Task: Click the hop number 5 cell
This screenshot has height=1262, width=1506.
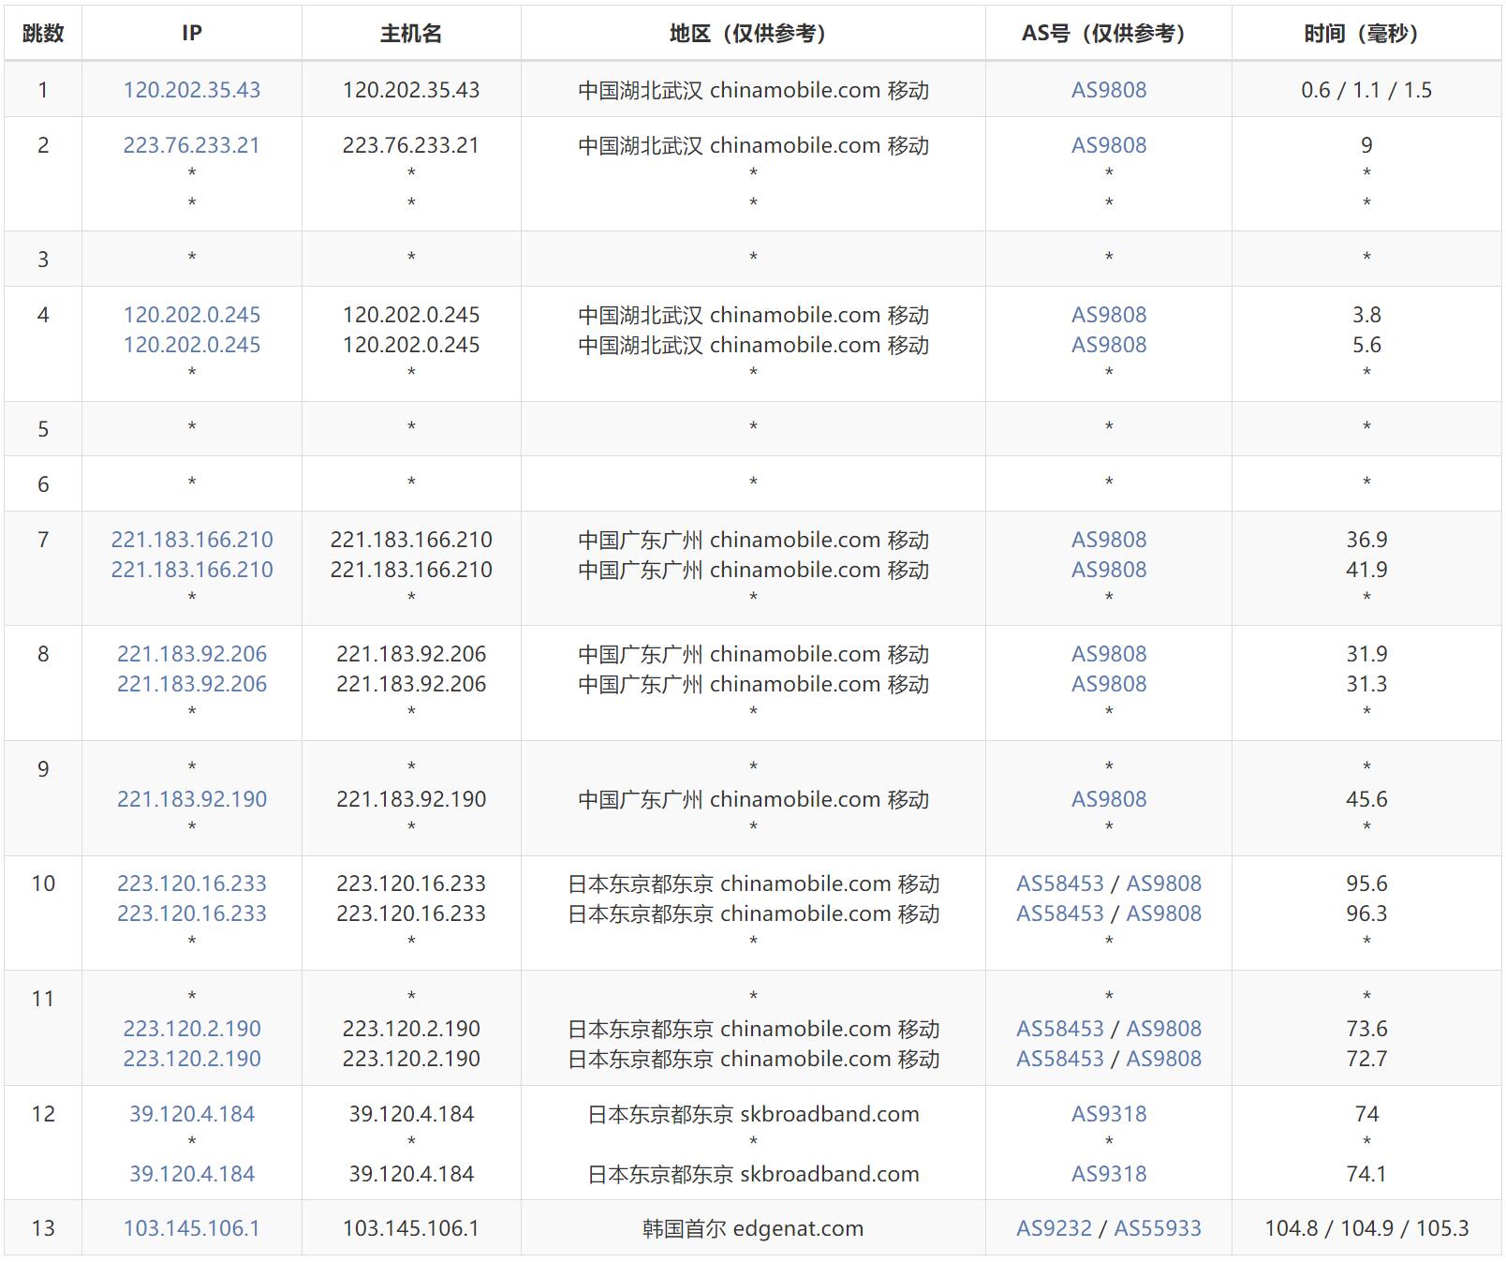Action: (43, 429)
